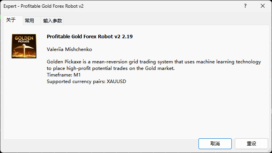Screen dimensions: 272x153
Task: Click the Golden Pickaxe description paragraph
Action: (x=154, y=65)
